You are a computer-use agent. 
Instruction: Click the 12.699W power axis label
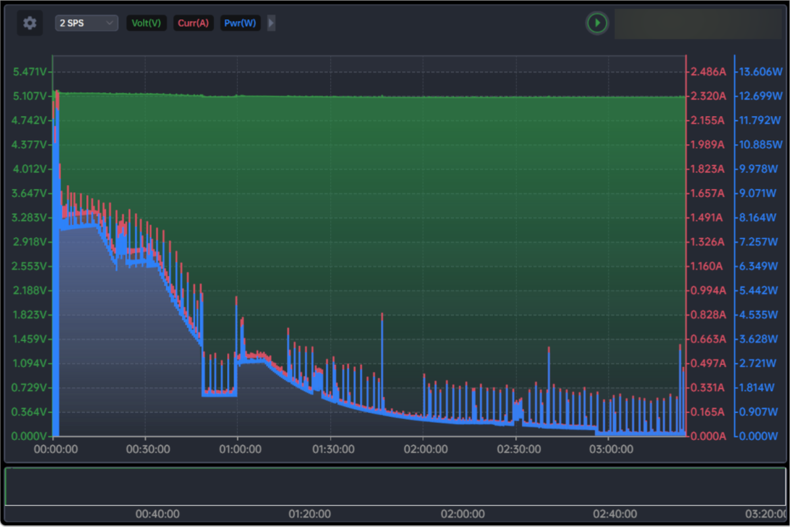(x=761, y=96)
